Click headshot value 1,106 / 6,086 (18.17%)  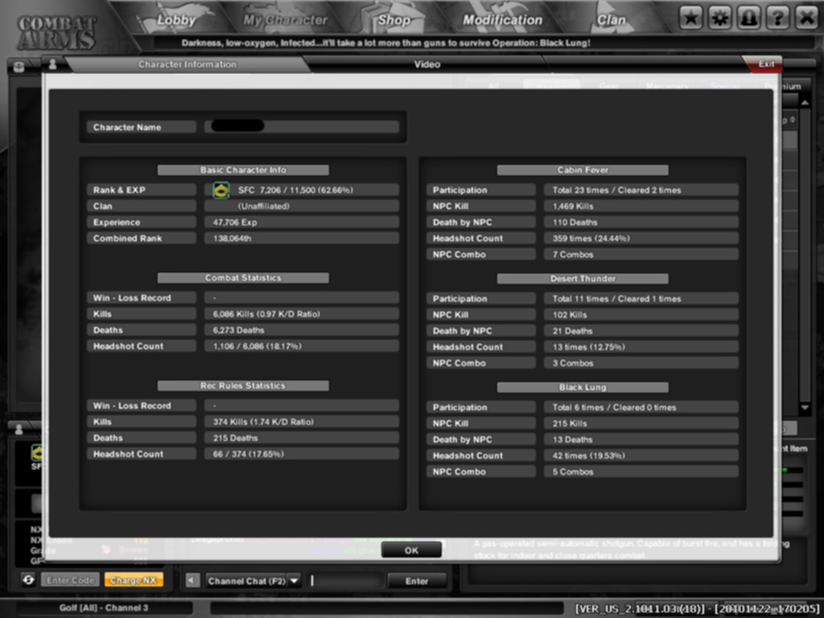pyautogui.click(x=257, y=346)
